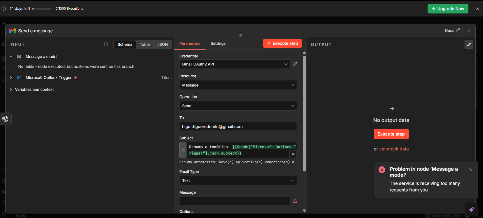The width and height of the screenshot is (483, 218).
Task: Close the Send a message node panel
Action: coord(469,31)
